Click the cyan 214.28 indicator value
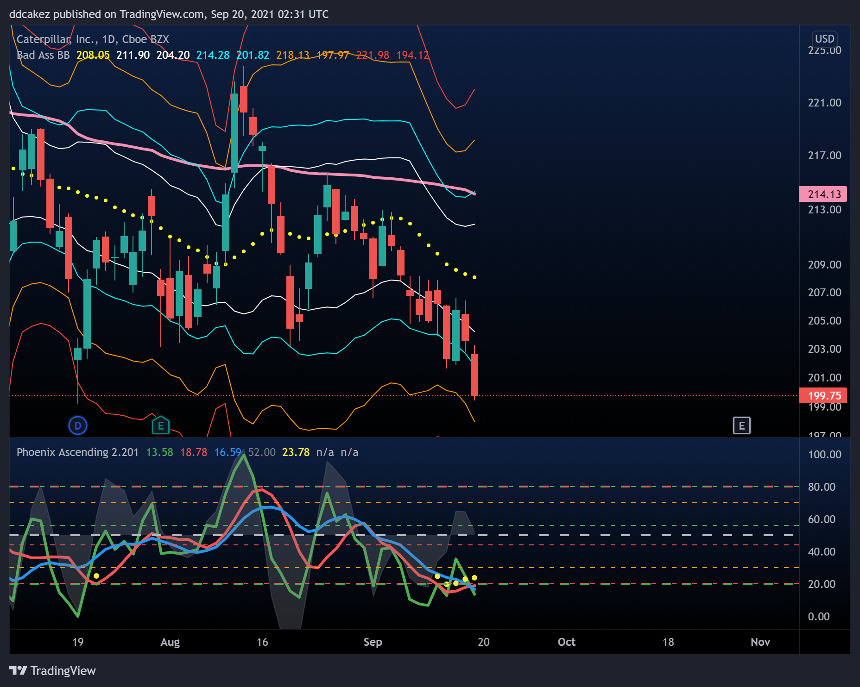This screenshot has height=687, width=860. tap(213, 55)
